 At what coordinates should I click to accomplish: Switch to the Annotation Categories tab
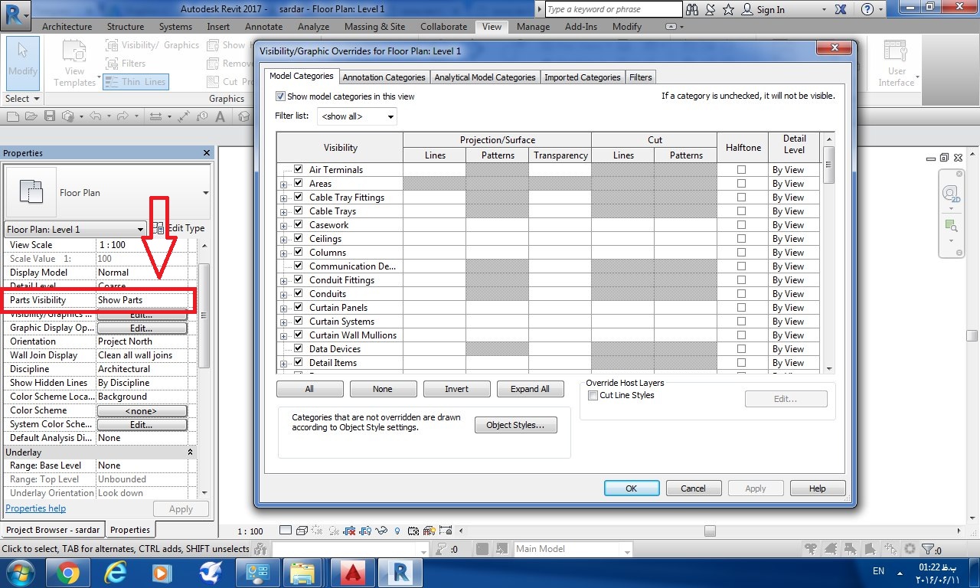[384, 77]
